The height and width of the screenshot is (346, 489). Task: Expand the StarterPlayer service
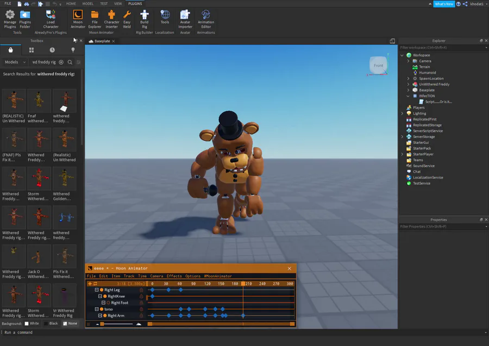pos(402,154)
